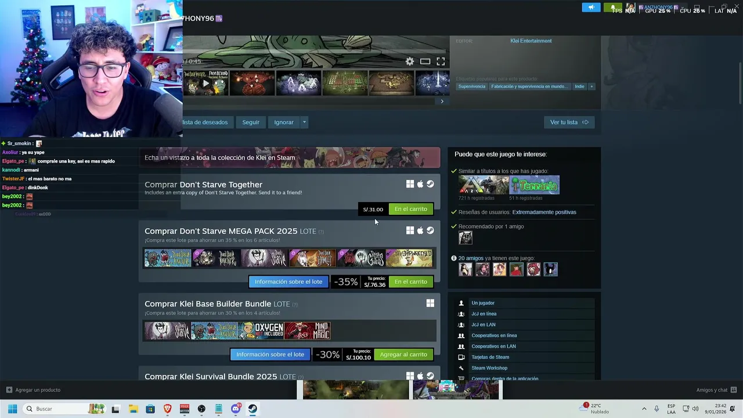Screen dimensions: 743x418
Task: Open Brave browser from taskbar
Action: tap(168, 409)
